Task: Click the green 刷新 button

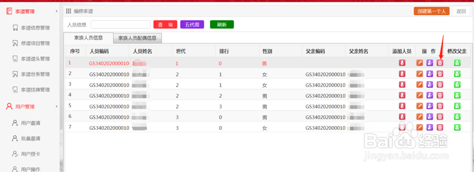Action: [222, 25]
